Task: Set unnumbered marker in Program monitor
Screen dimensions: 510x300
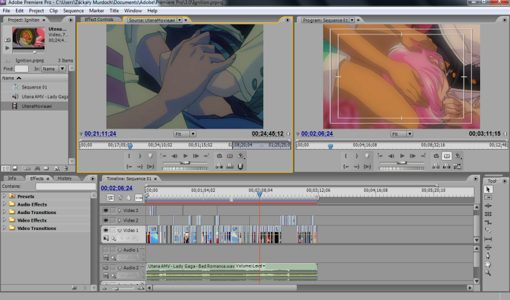Action: pyautogui.click(x=367, y=156)
